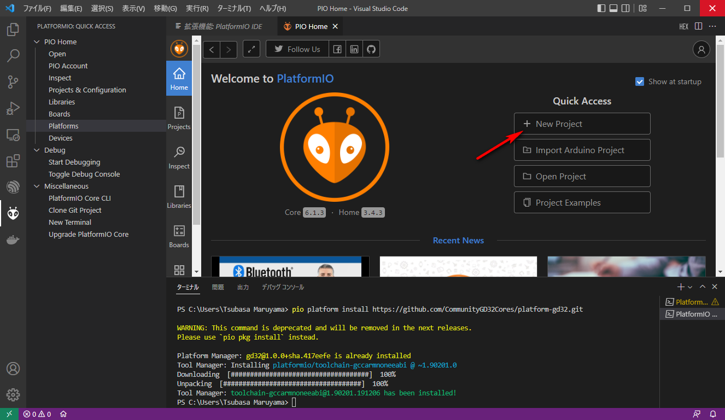This screenshot has width=725, height=420.
Task: Click the split editor icon
Action: tap(698, 26)
